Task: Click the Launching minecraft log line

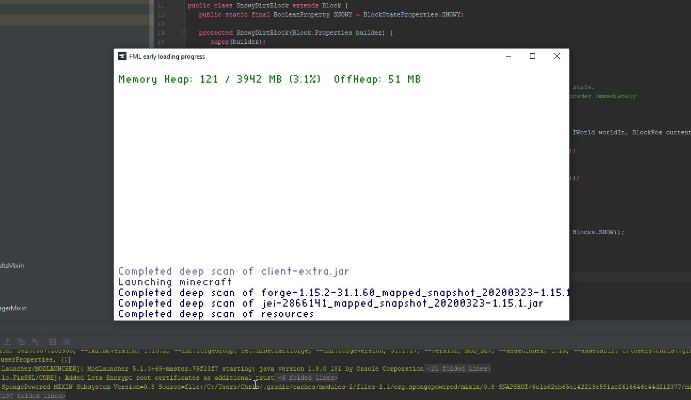Action: coord(175,282)
